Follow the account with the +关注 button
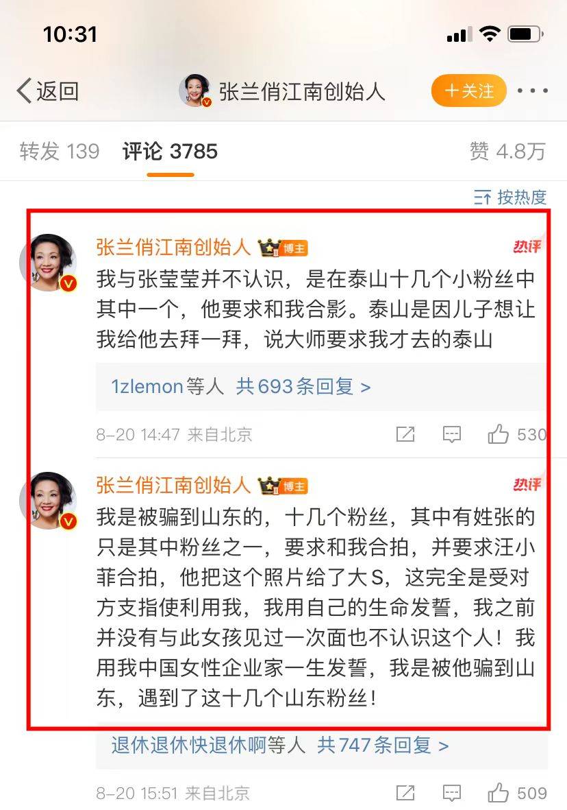The image size is (567, 810). (468, 91)
